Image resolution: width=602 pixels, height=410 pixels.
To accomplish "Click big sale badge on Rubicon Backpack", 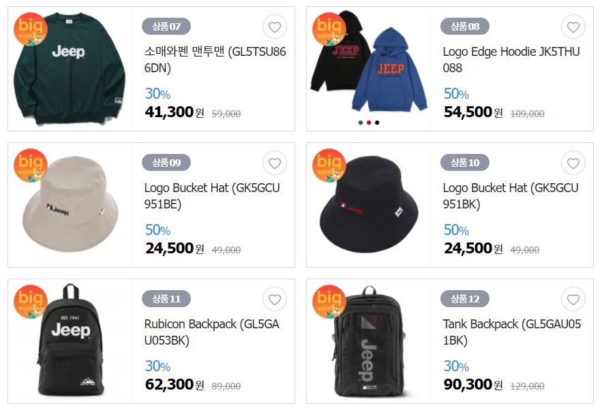I will [x=30, y=301].
